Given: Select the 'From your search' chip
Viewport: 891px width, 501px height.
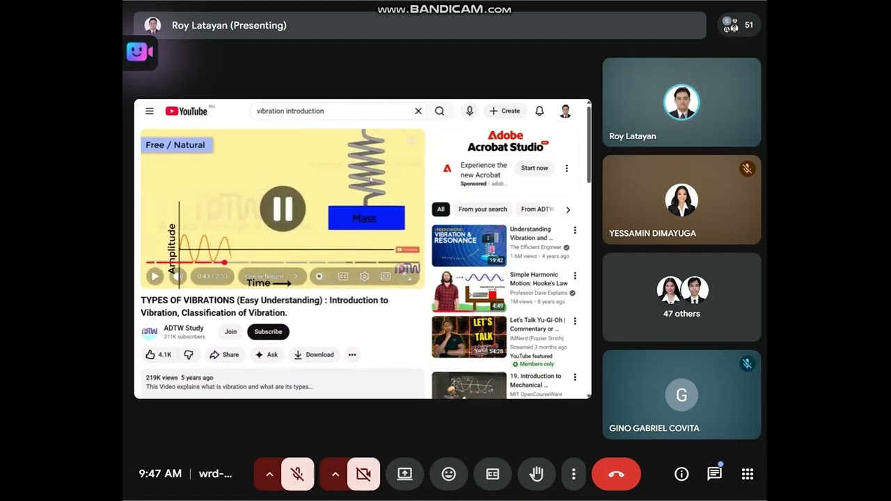Looking at the screenshot, I should click(x=482, y=209).
